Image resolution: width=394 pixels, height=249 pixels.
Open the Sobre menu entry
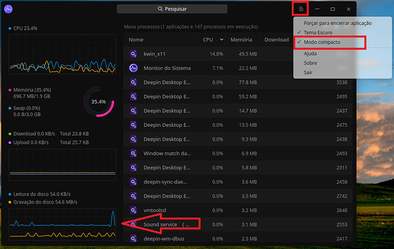[x=310, y=63]
